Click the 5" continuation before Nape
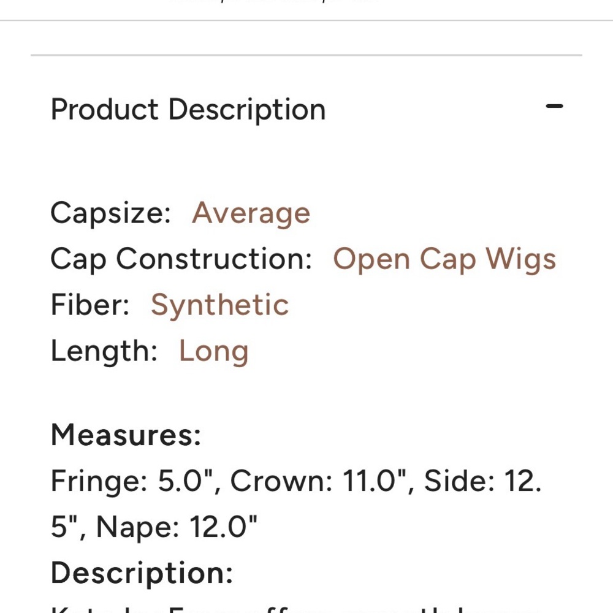Image resolution: width=613 pixels, height=613 pixels. 64,527
